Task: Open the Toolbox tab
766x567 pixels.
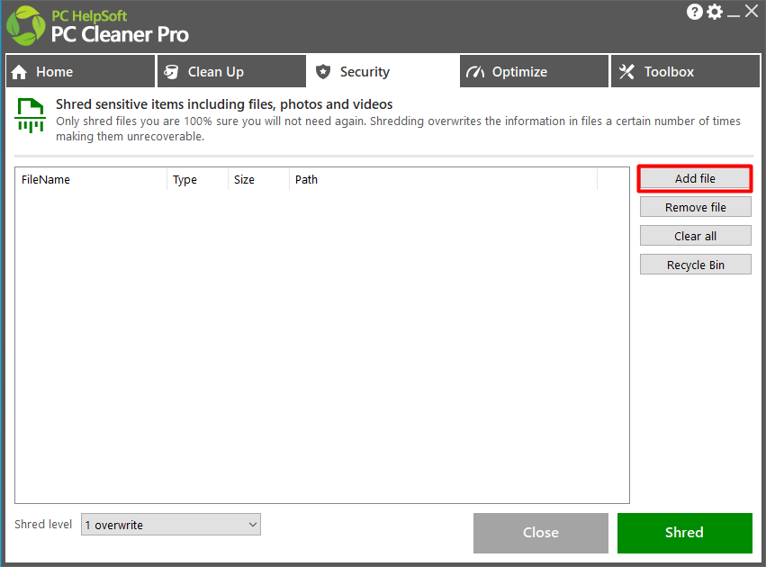Action: pyautogui.click(x=685, y=71)
